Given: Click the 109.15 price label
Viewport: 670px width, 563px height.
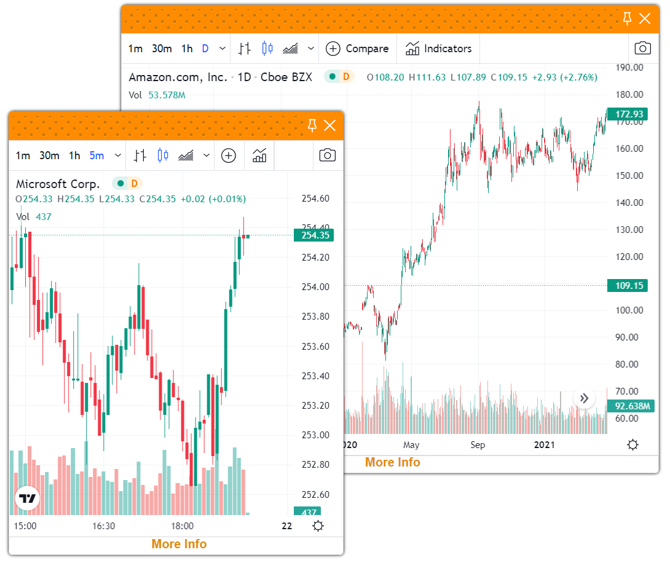Looking at the screenshot, I should [627, 285].
